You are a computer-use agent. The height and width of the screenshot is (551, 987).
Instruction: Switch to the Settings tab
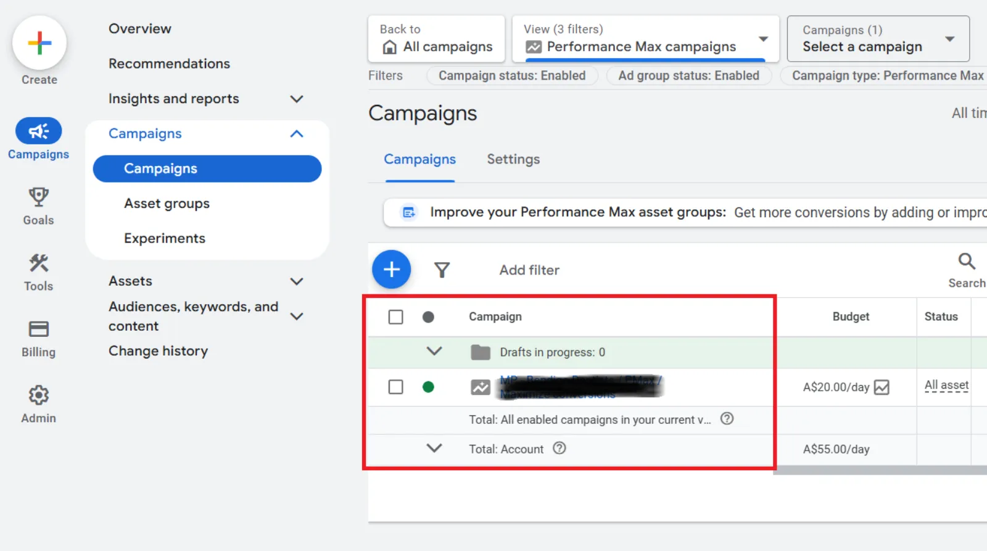tap(513, 159)
